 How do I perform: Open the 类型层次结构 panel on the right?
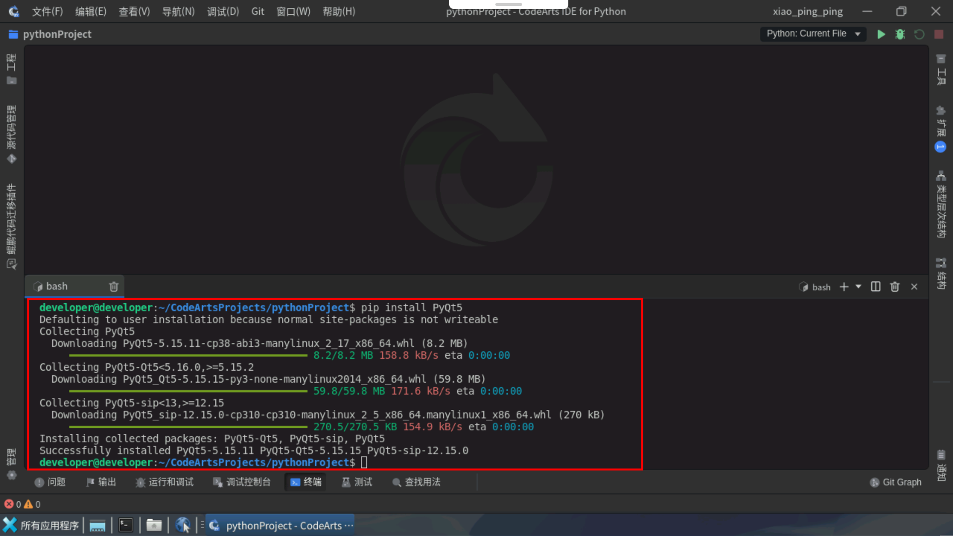coord(941,203)
